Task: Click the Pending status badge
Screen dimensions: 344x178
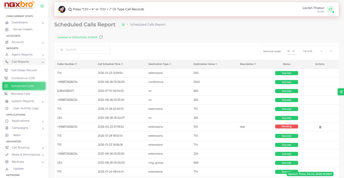Action: (286, 127)
